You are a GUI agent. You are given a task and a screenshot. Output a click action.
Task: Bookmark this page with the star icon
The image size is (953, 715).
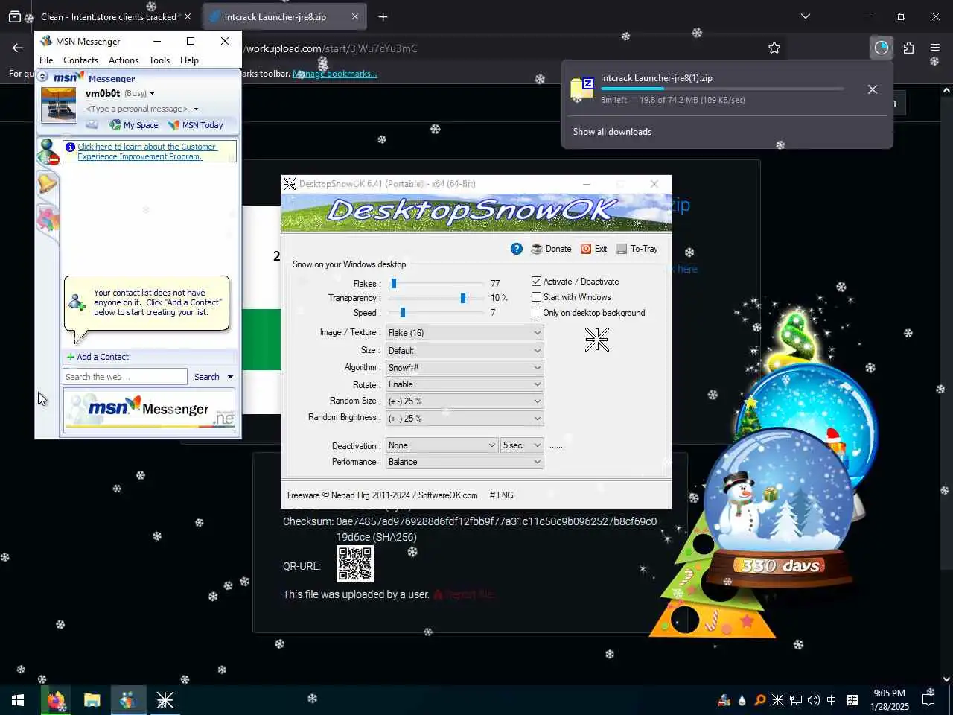774,48
